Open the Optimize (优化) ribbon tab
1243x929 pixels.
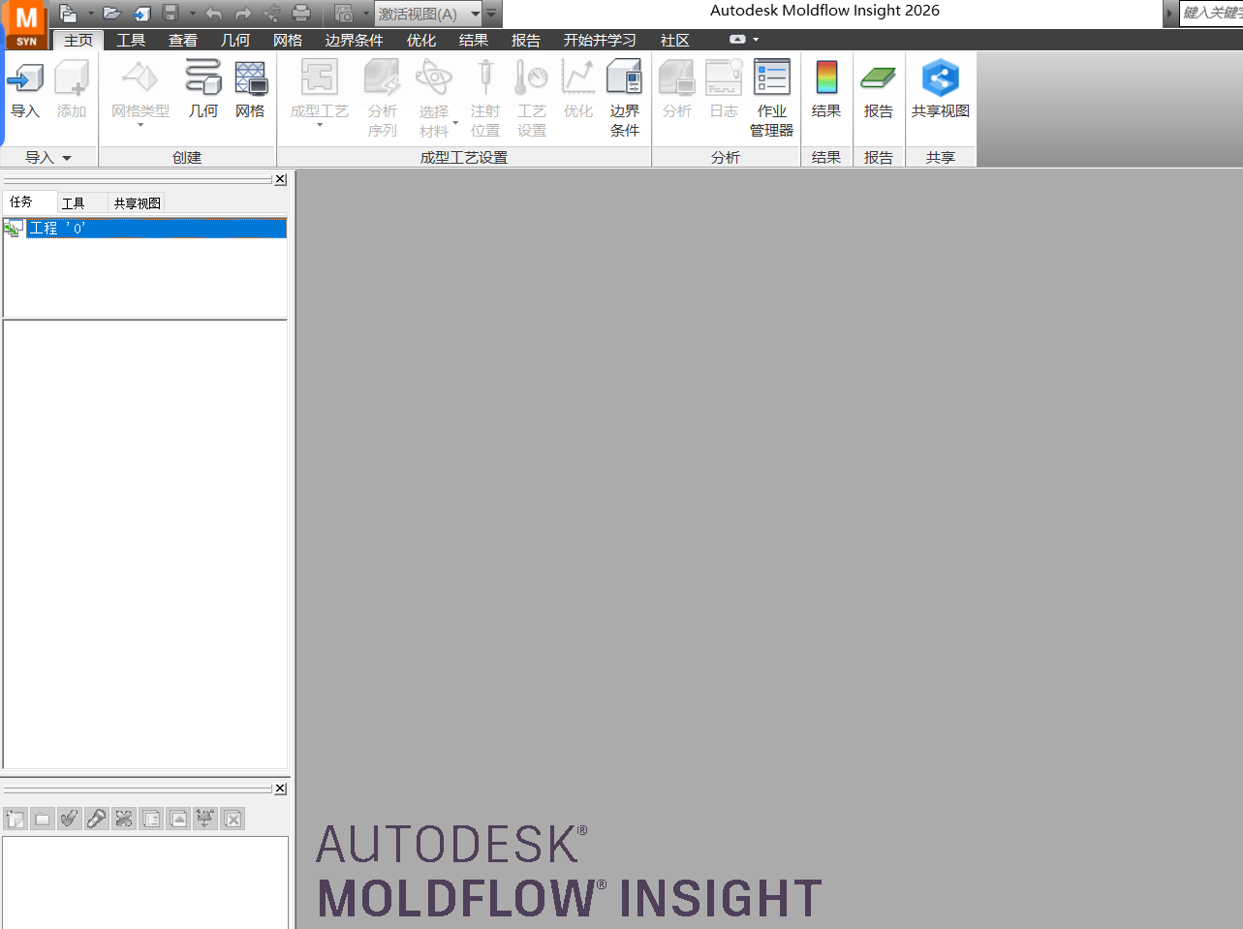point(420,40)
